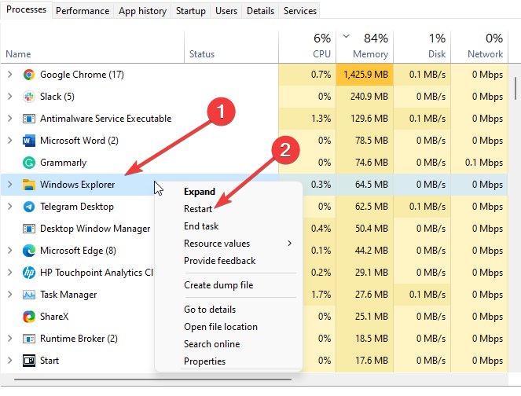This screenshot has height=396, width=521.
Task: Open the Details tab
Action: coord(261,11)
